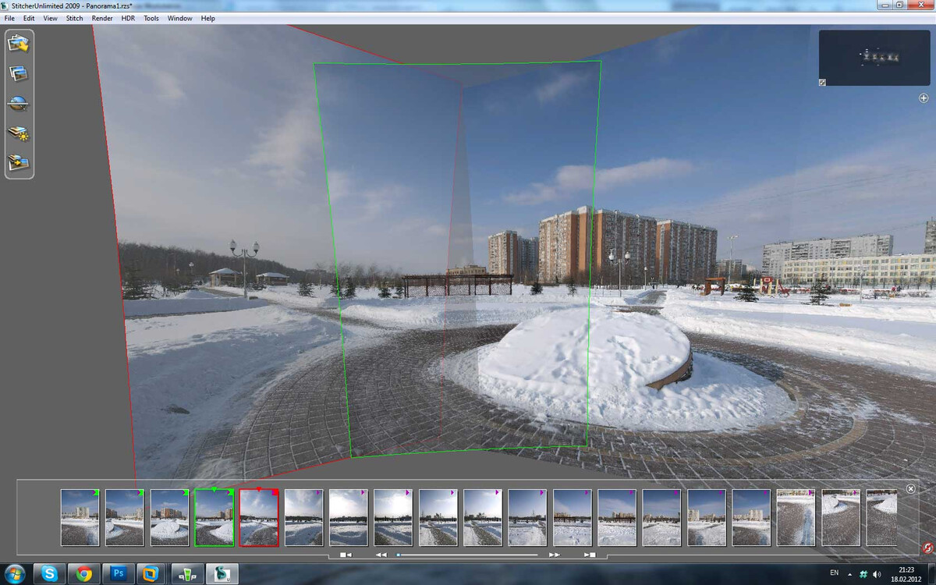
Task: Open the Tools menu
Action: click(x=151, y=18)
